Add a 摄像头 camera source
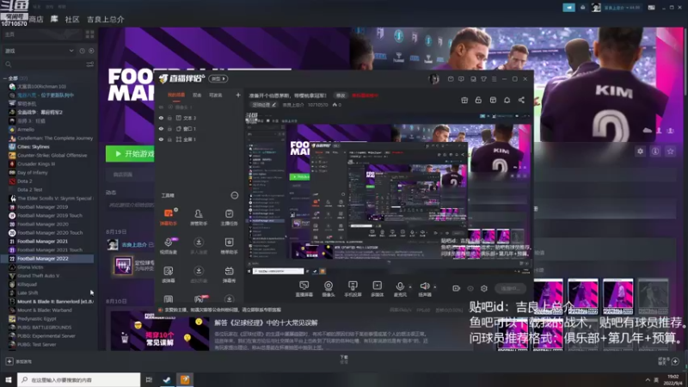The image size is (688, 387). (x=329, y=289)
